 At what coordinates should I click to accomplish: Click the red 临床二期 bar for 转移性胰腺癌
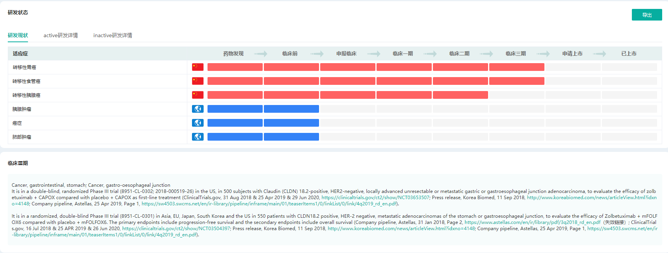pyautogui.click(x=460, y=95)
